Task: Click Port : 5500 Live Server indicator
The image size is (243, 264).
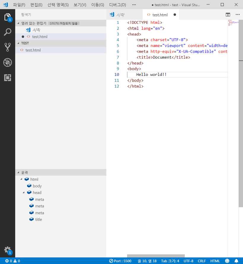Action: pos(120,261)
